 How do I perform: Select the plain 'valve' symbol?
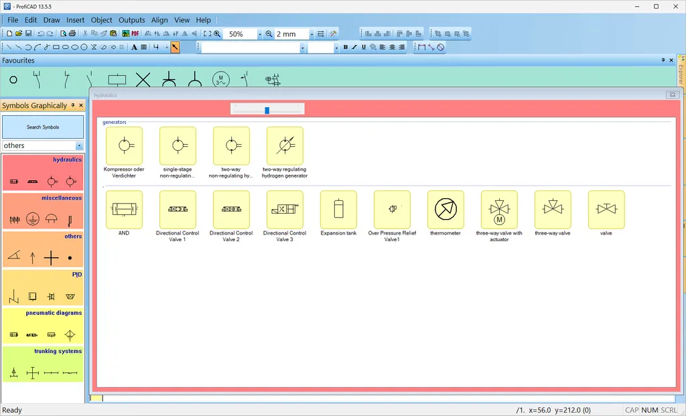(606, 210)
